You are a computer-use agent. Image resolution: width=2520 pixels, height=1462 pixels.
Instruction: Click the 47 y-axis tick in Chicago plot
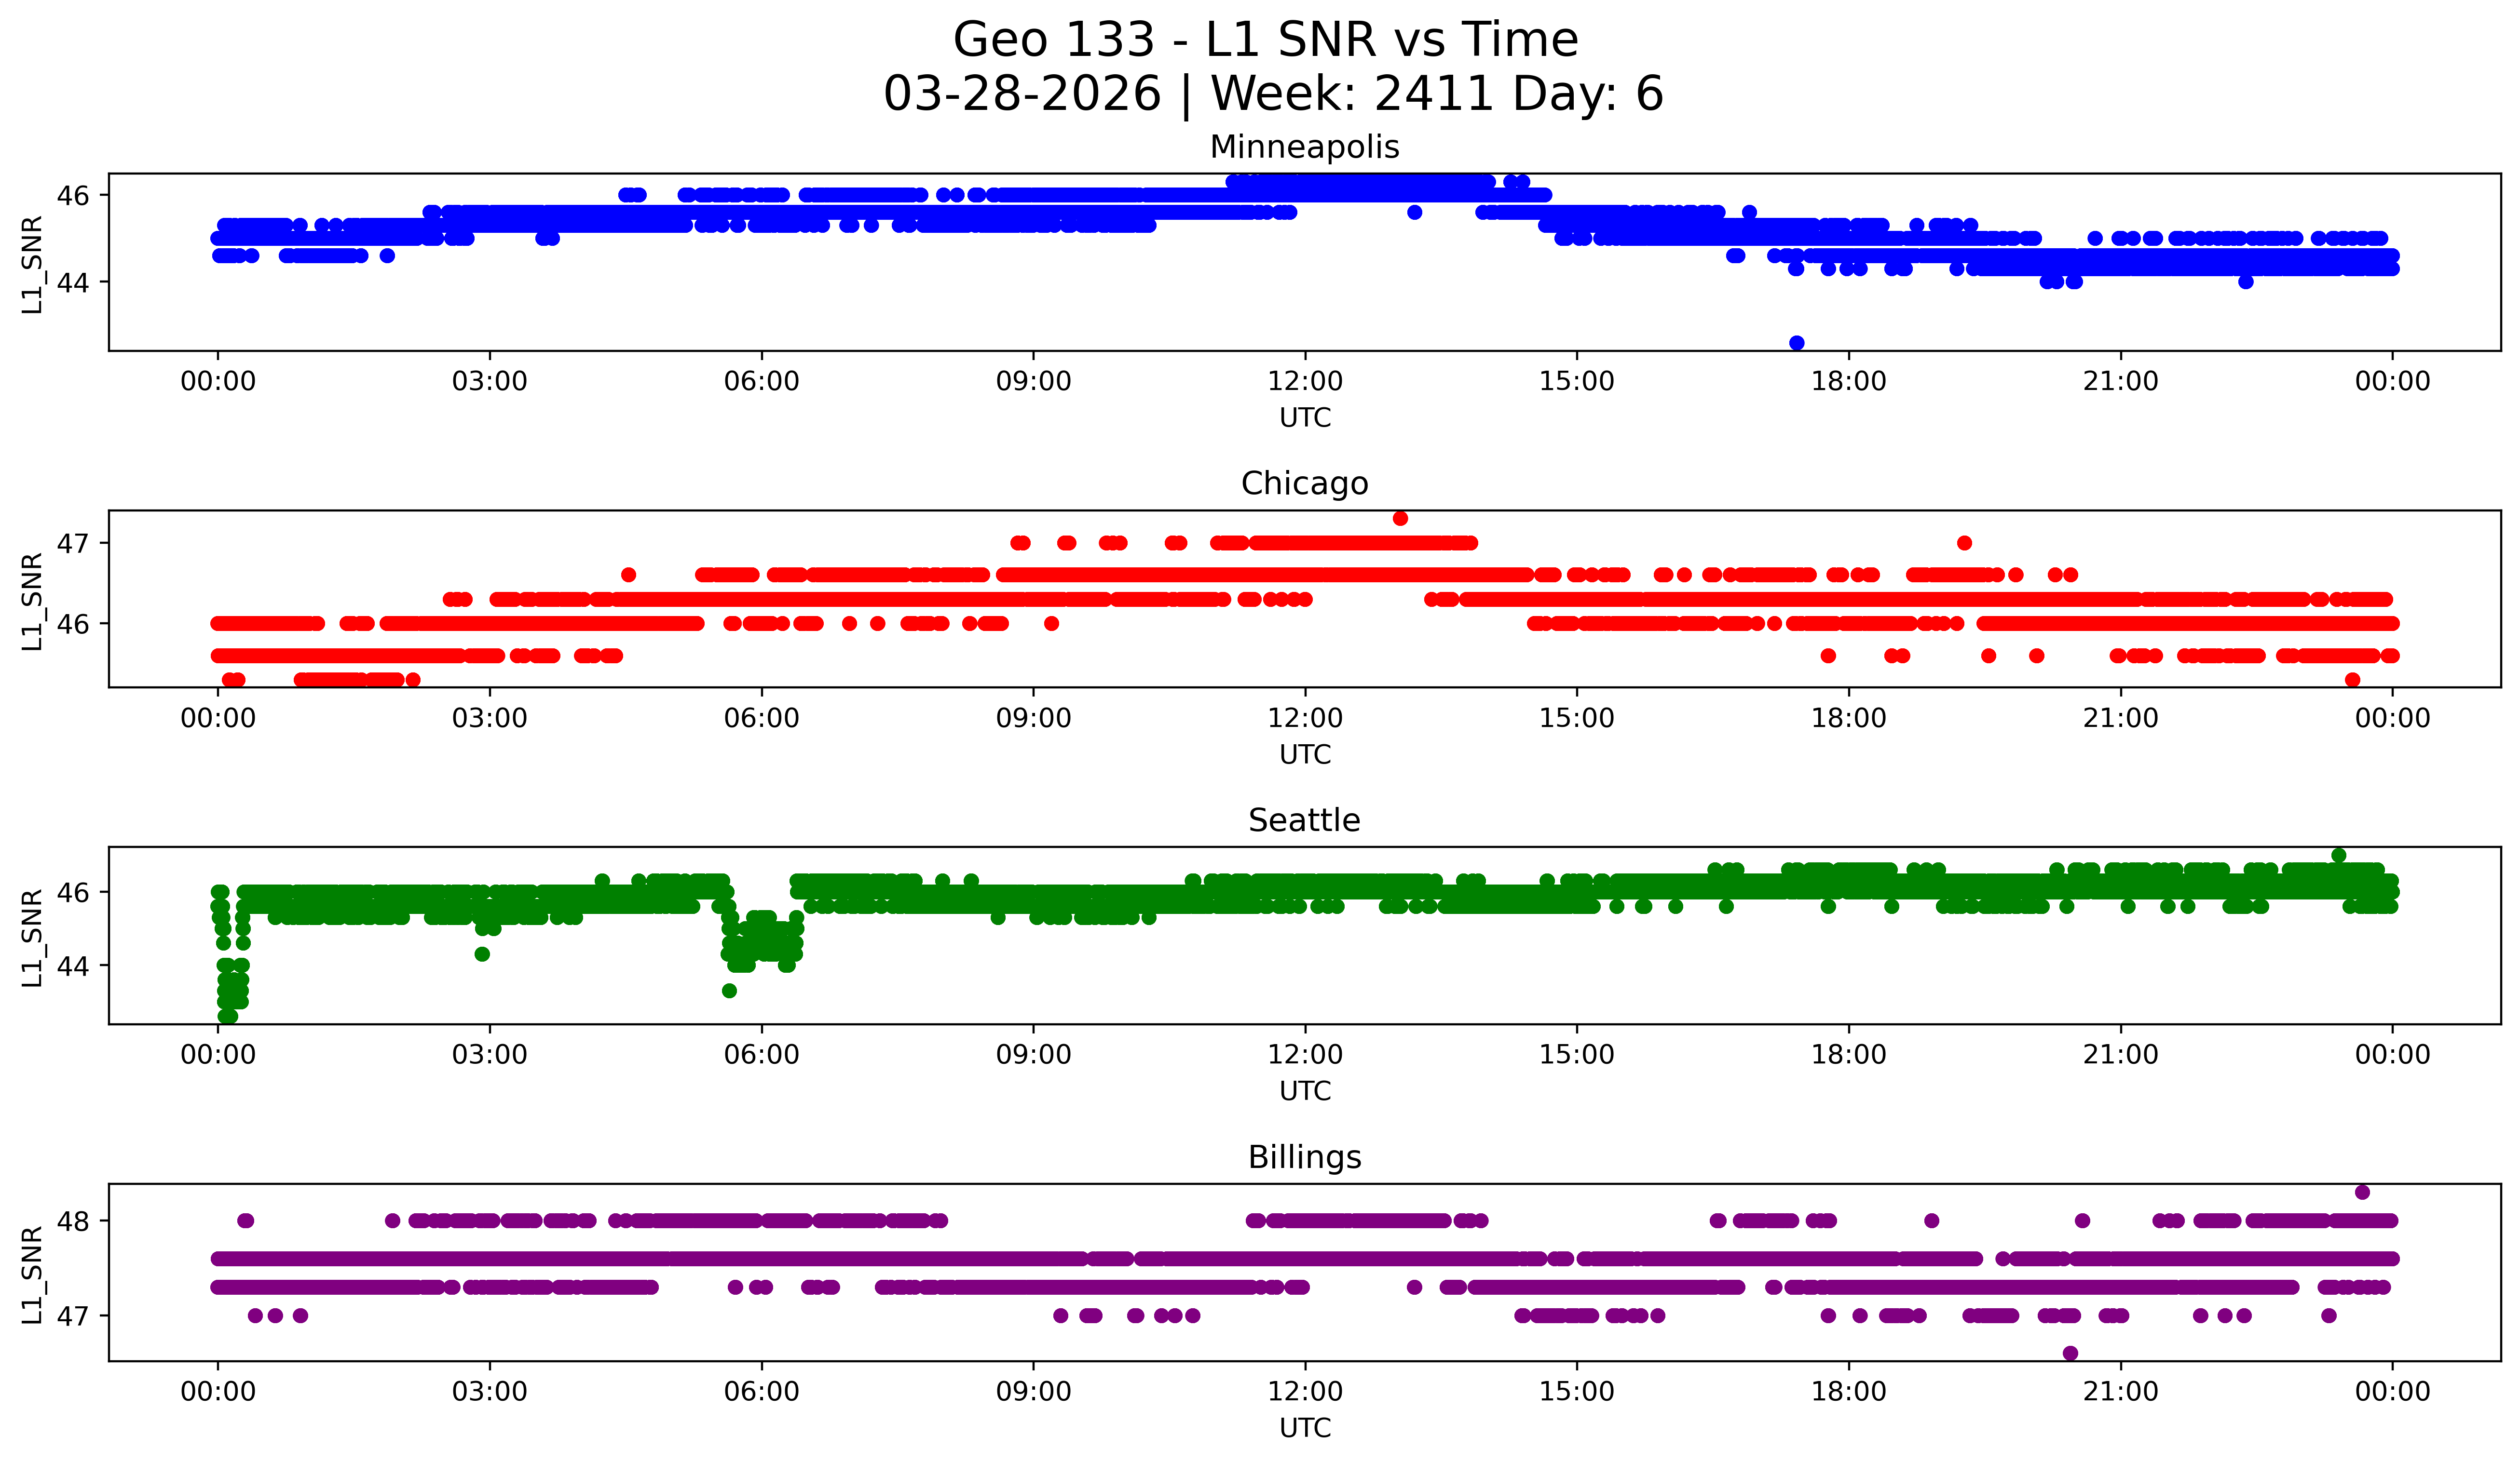coord(73,545)
